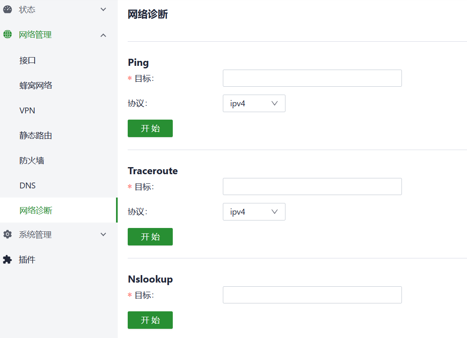The height and width of the screenshot is (338, 467).
Task: Open the Ping 协议 ipv4 dropdown
Action: (254, 103)
